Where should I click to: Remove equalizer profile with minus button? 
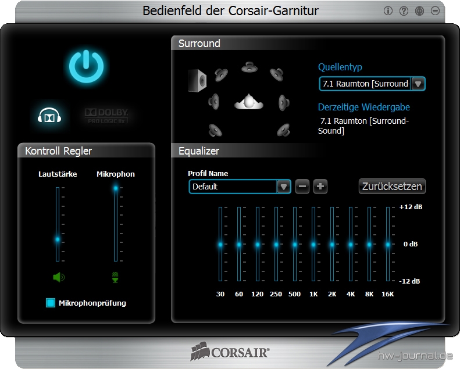pyautogui.click(x=302, y=187)
